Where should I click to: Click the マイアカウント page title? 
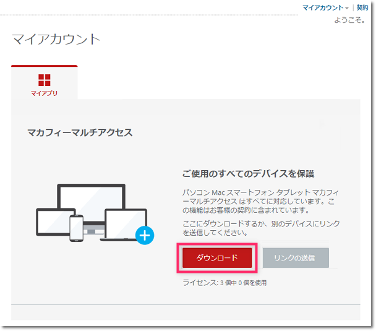coord(56,39)
